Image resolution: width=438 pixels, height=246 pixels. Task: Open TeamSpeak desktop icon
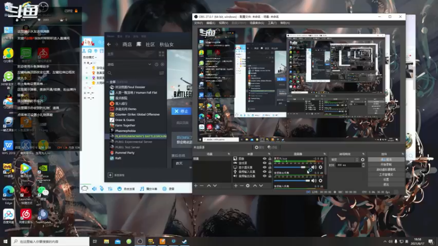(43, 216)
